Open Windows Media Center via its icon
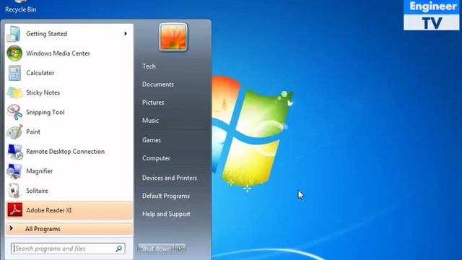Screen dimensions: 462x260 click(x=14, y=53)
